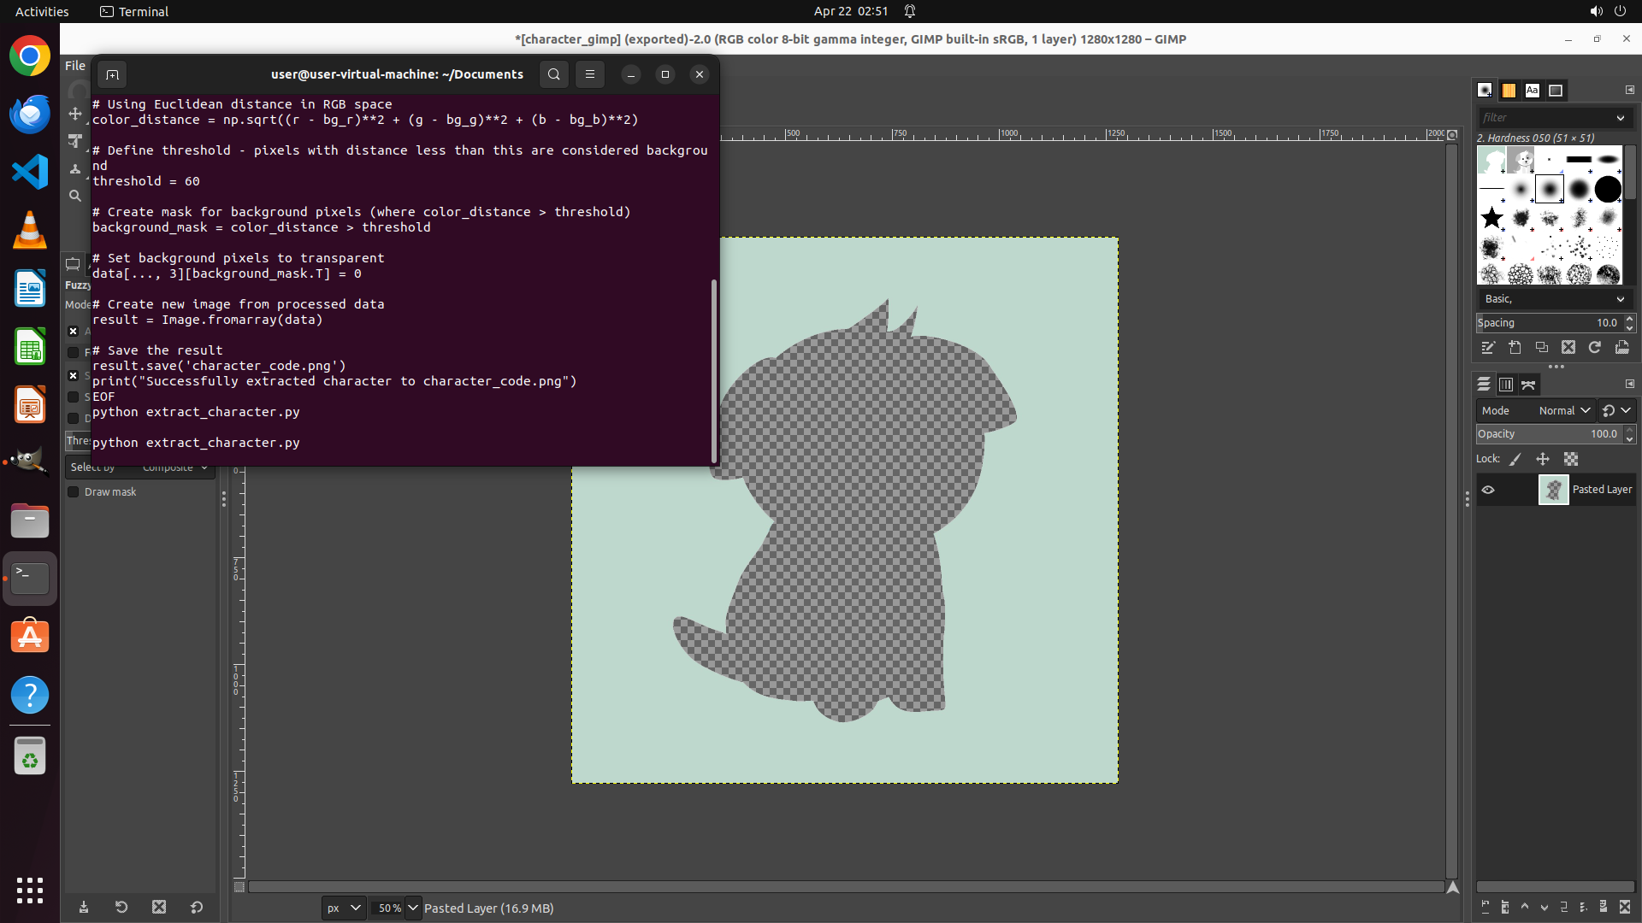The height and width of the screenshot is (923, 1642).
Task: Delete brush icon under Spacing
Action: [x=1568, y=348]
